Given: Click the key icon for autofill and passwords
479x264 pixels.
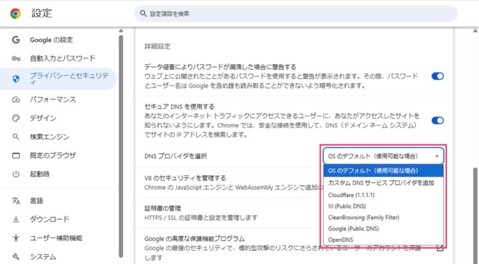Looking at the screenshot, I should (16, 58).
